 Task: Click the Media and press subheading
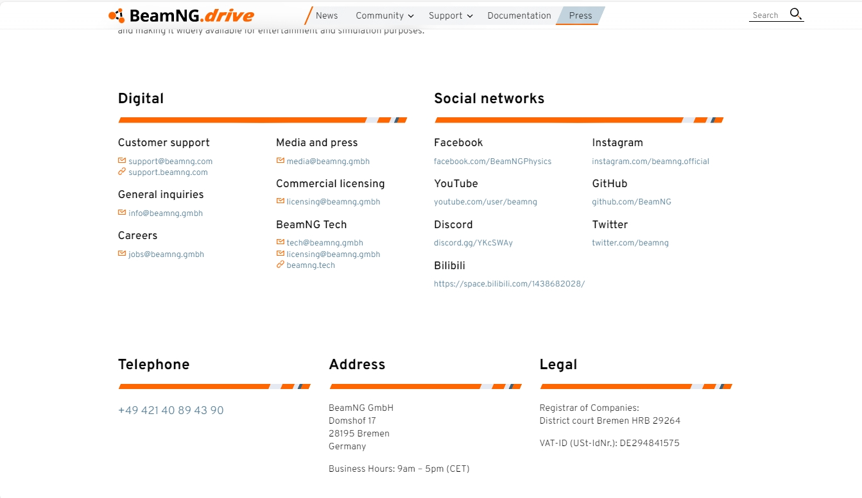[316, 143]
